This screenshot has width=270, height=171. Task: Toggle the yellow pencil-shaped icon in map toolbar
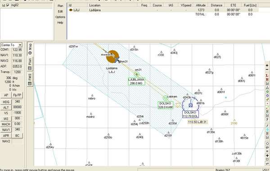(x=267, y=99)
